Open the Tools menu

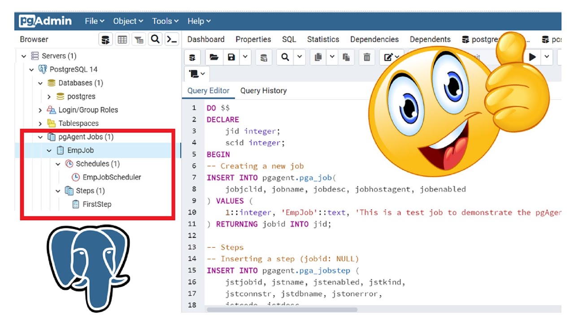click(x=165, y=21)
